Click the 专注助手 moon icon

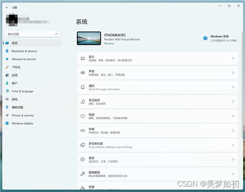(82, 102)
